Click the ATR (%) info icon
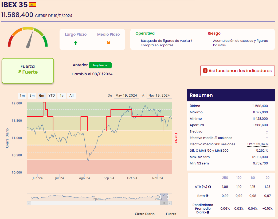Image resolution: width=278 pixels, height=219 pixels. [x=210, y=187]
